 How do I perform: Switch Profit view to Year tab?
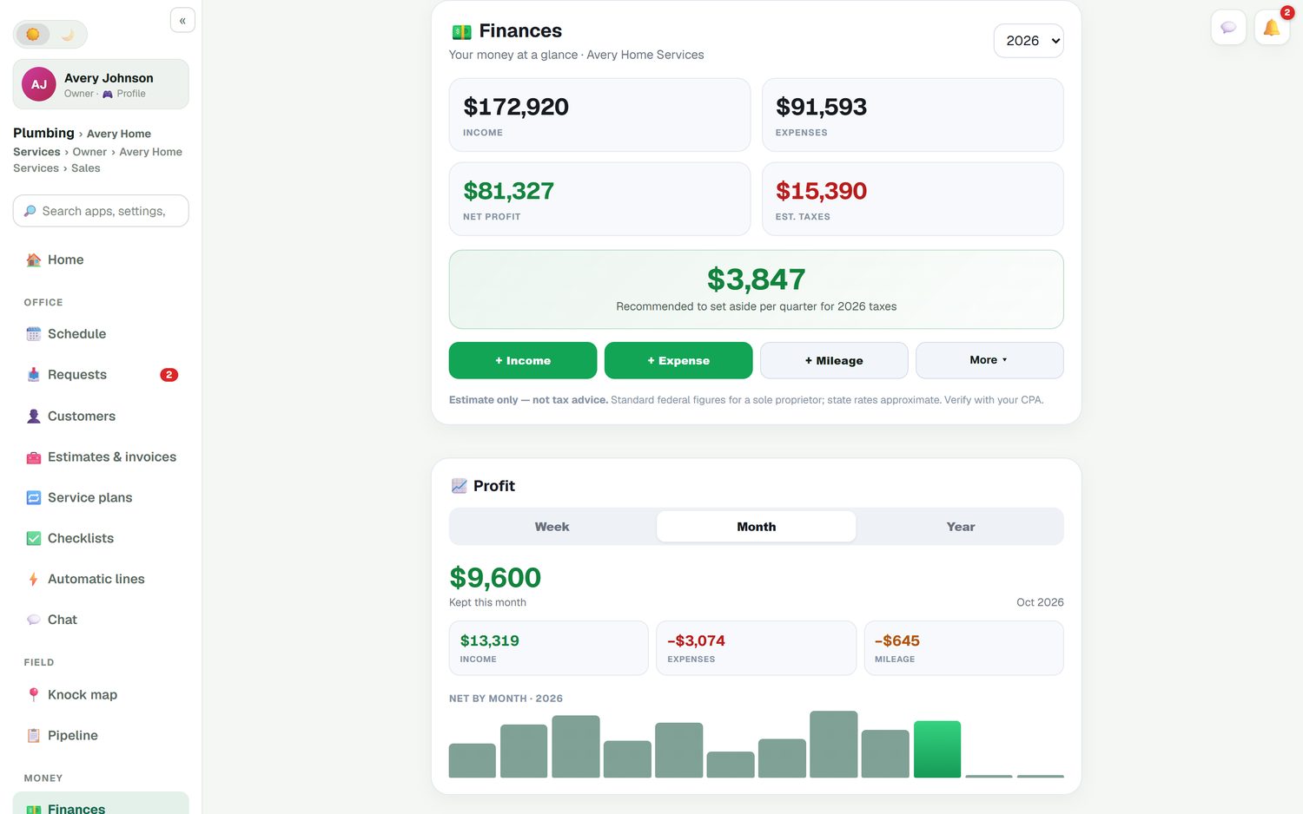click(x=961, y=527)
